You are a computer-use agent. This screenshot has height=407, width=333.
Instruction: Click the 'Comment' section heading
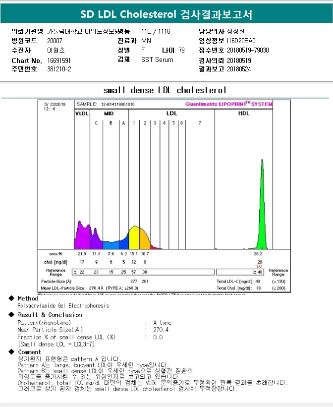click(x=29, y=352)
